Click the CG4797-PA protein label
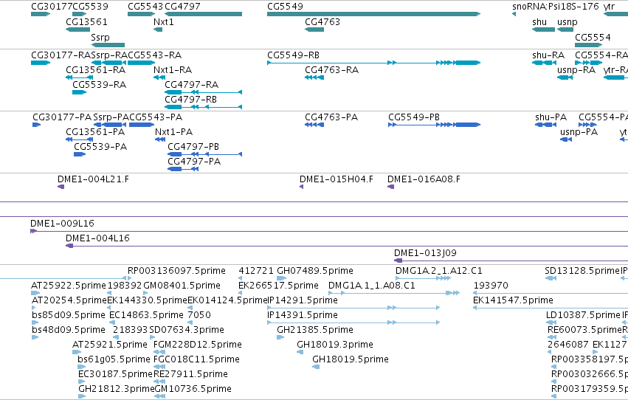628x400 pixels. click(x=194, y=162)
